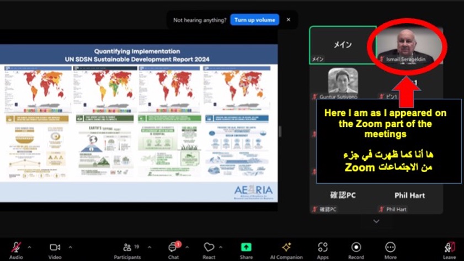This screenshot has width=464, height=261.
Task: Unmute microphone with the Audio icon
Action: [17, 248]
